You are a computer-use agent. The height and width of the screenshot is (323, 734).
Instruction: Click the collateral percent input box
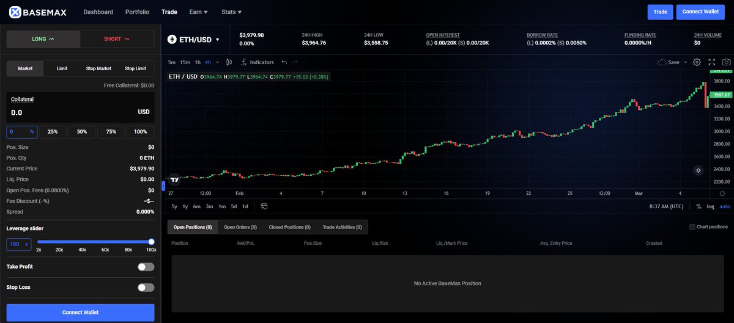point(22,132)
